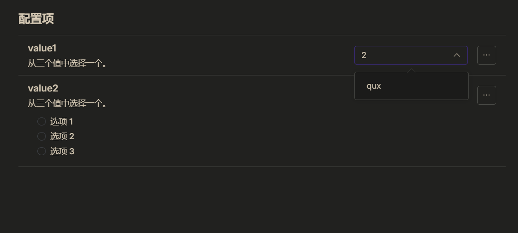Viewport: 518px width, 233px height.
Task: Select the 选项 3 radio button
Action: [42, 151]
